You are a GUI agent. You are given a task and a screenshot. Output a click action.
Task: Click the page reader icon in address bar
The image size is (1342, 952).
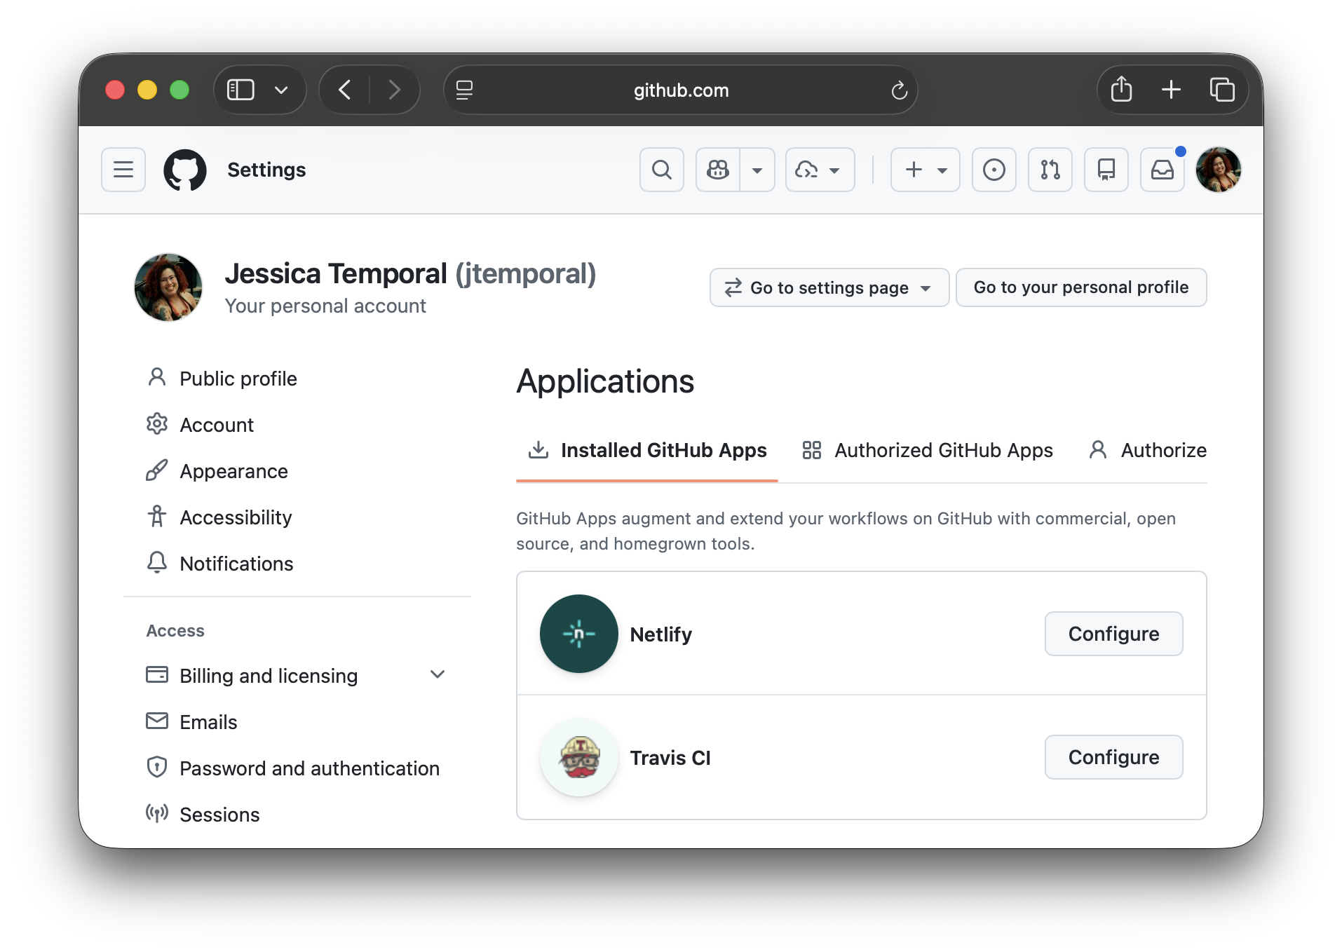click(464, 90)
